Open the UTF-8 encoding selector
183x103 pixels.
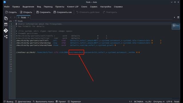(x=169, y=102)
